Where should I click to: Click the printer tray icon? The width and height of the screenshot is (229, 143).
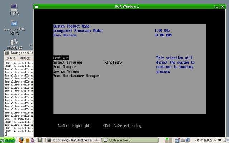click(x=182, y=140)
